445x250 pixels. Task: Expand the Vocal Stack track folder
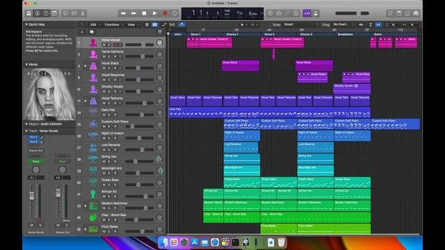click(x=86, y=66)
